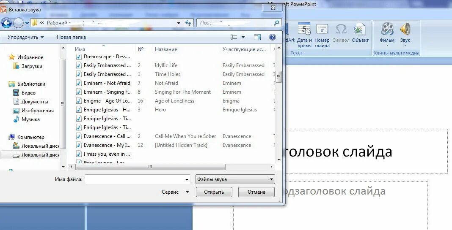452x230 pixels.
Task: Select file Enrique Iglesias - H...
Action: pyautogui.click(x=107, y=110)
